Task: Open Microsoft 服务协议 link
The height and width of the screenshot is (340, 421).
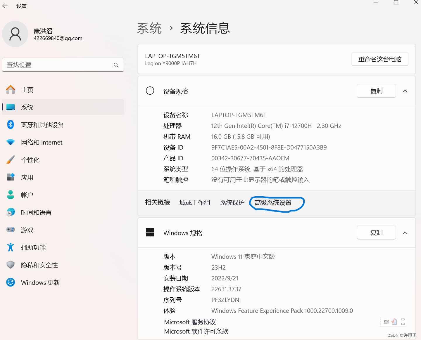Action: click(x=190, y=322)
